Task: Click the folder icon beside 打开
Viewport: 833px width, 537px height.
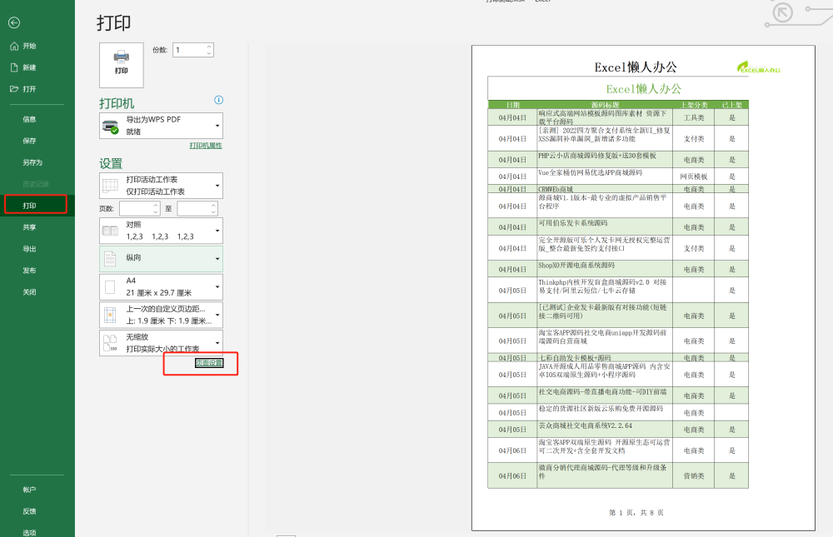Action: [14, 89]
